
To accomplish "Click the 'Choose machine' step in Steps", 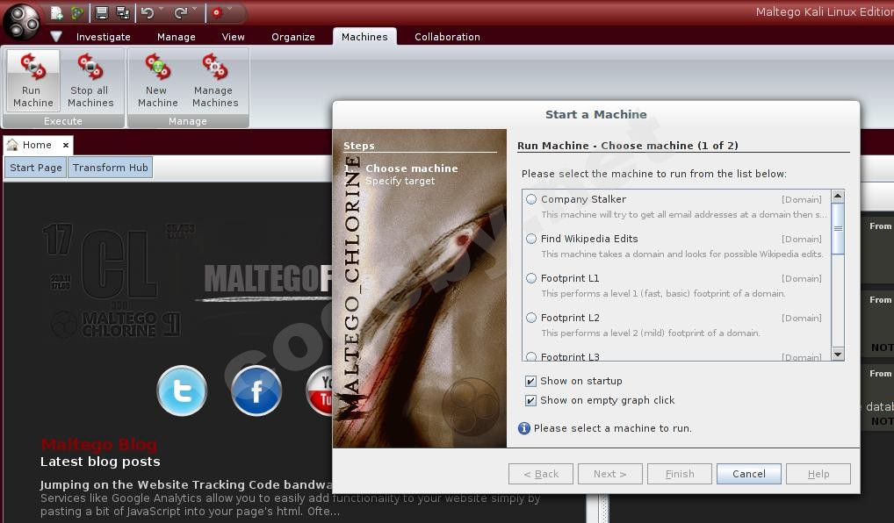I will pyautogui.click(x=412, y=168).
